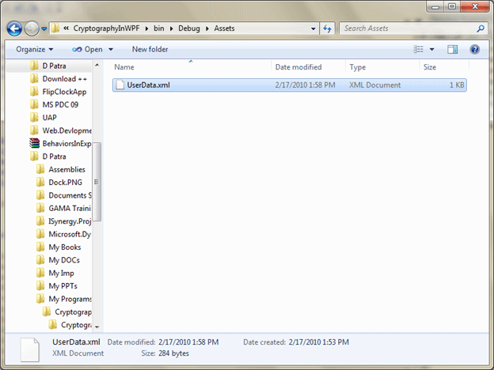Open the recent pages dropdown arrow
This screenshot has height=370, width=494.
44,29
